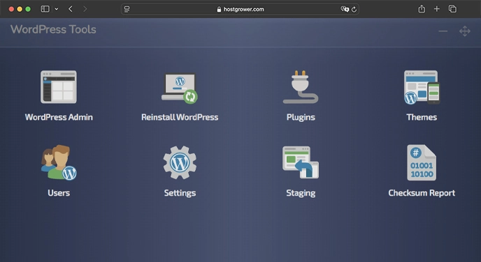481x262 pixels.
Task: Click the WordPress Admin label
Action: click(x=59, y=117)
